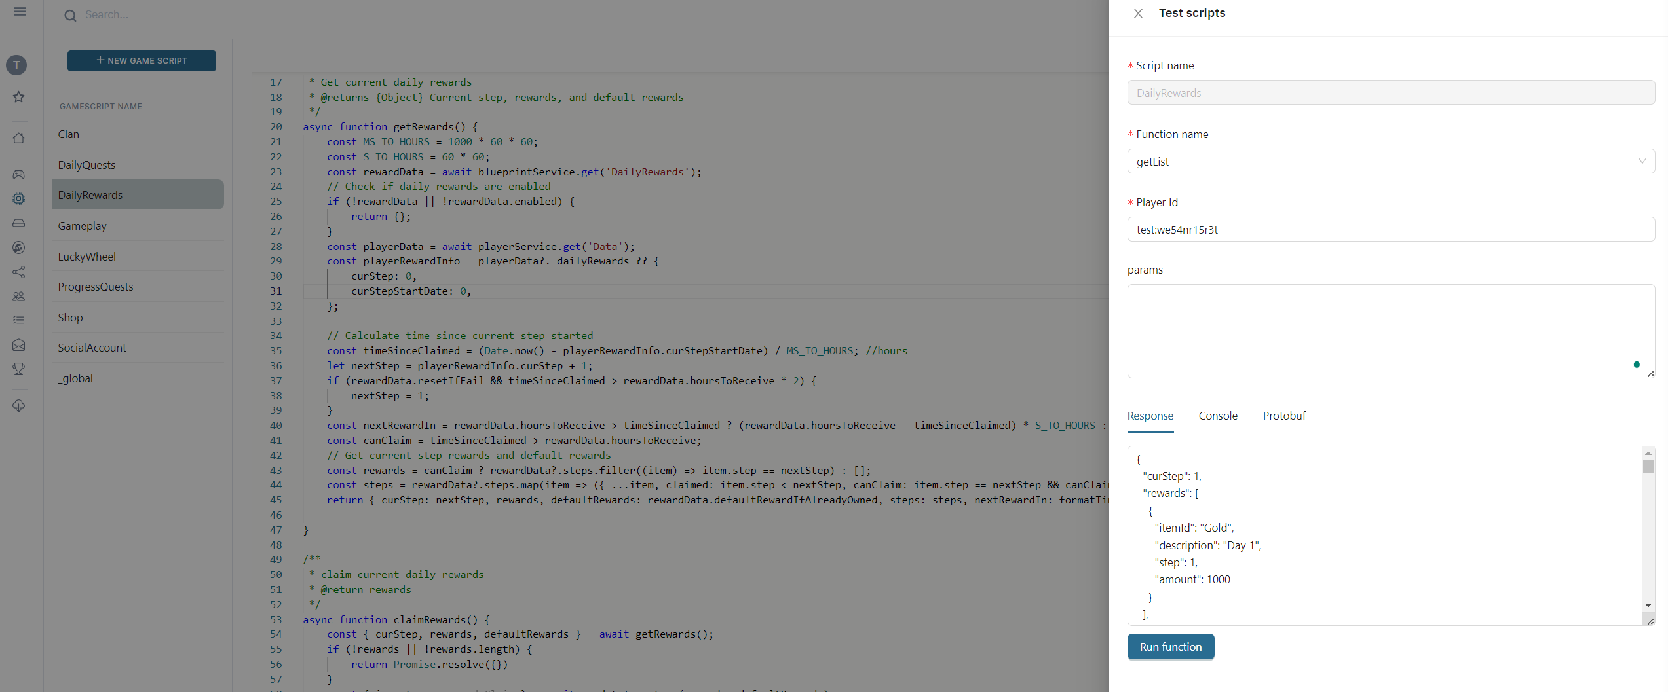This screenshot has width=1668, height=692.
Task: Open favorites star in sidebar
Action: (19, 97)
